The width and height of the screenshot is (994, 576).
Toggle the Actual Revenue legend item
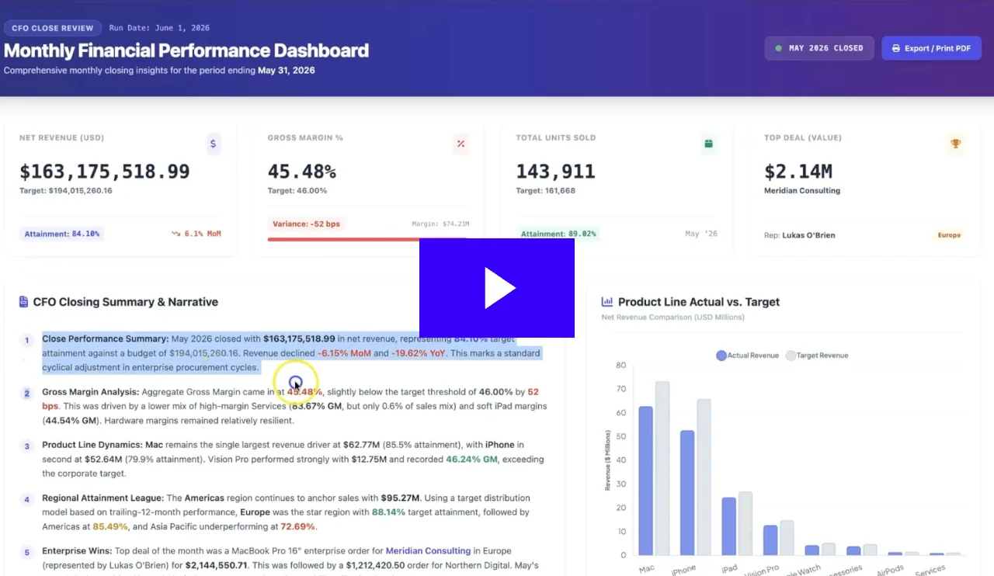(x=748, y=356)
